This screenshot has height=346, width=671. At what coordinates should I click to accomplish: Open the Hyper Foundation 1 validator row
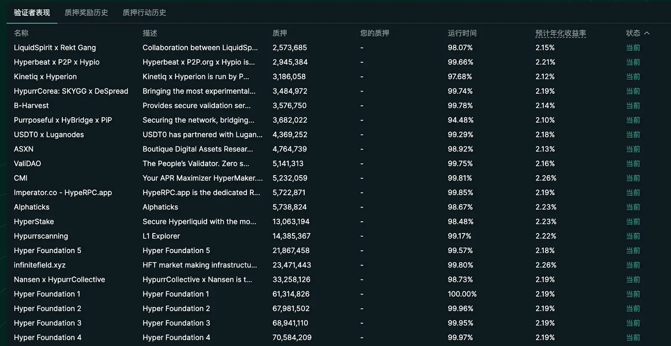pyautogui.click(x=47, y=294)
